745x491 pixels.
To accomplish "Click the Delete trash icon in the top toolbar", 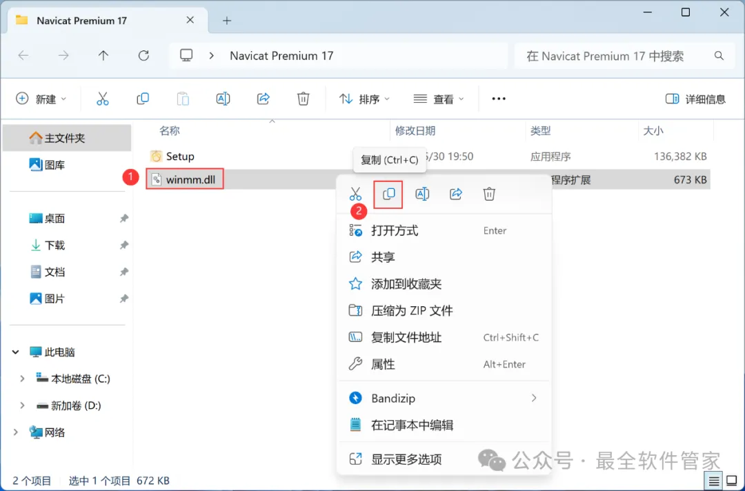I will (303, 99).
